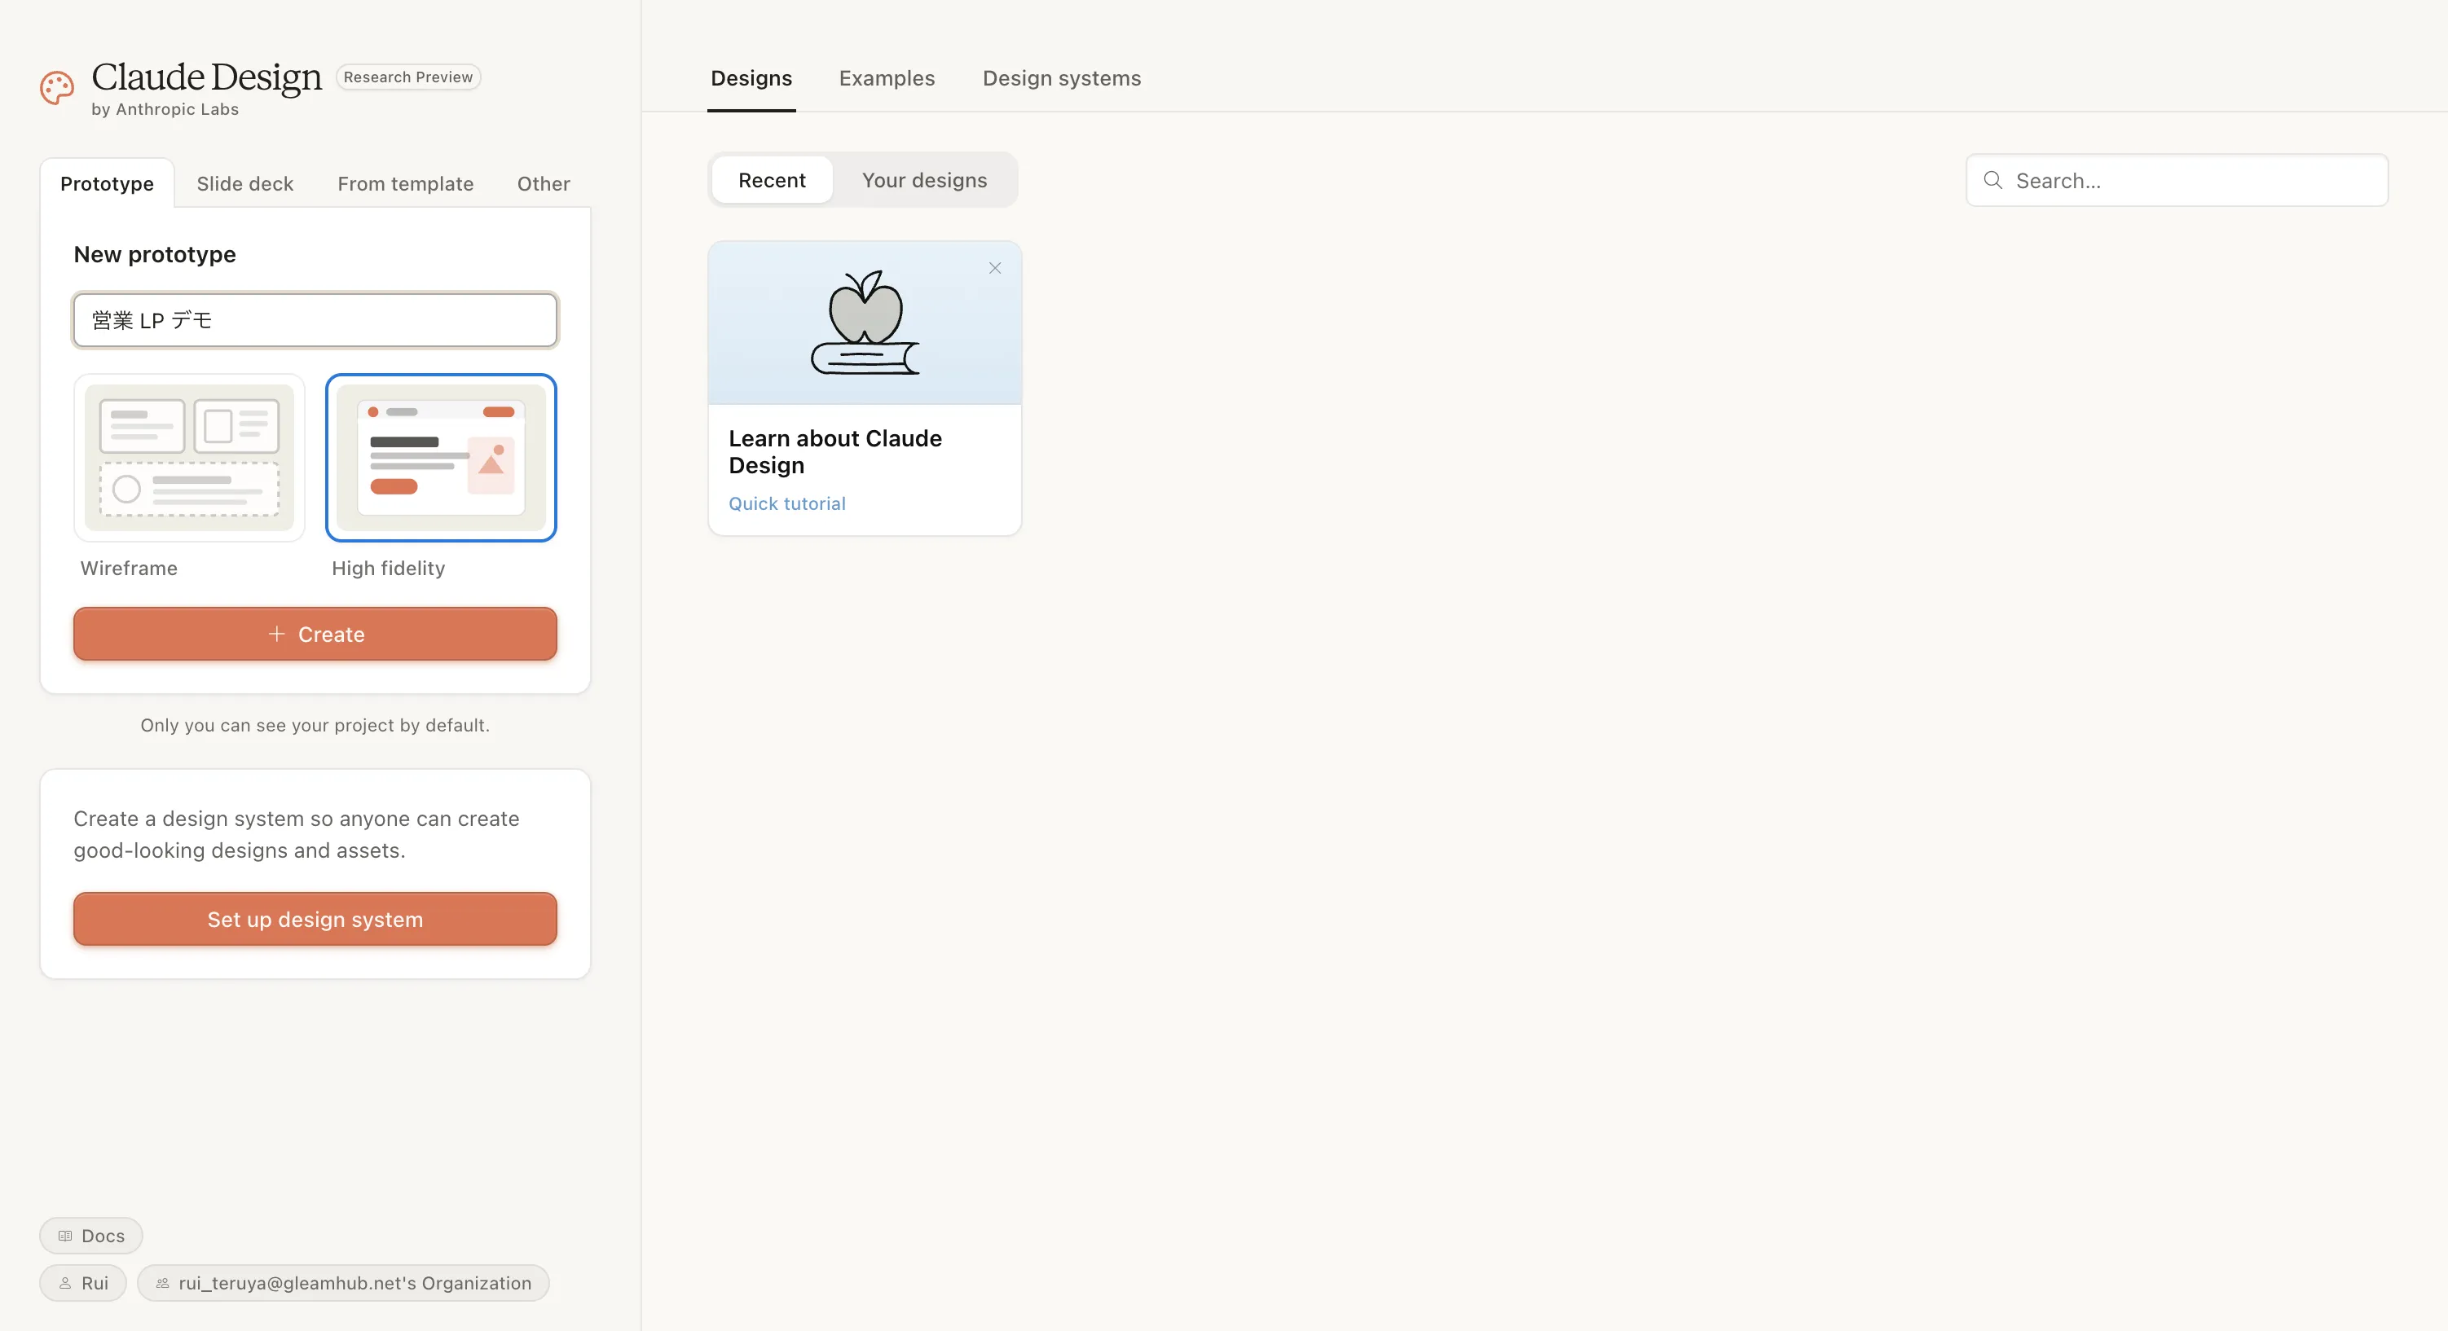This screenshot has height=1331, width=2448.
Task: Open the Quick tutorial link
Action: pos(786,503)
